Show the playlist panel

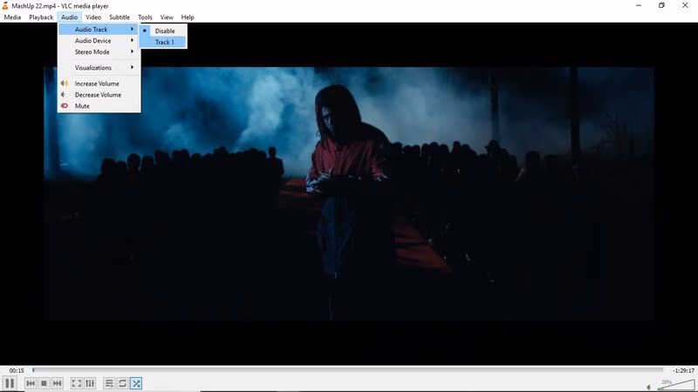[109, 383]
